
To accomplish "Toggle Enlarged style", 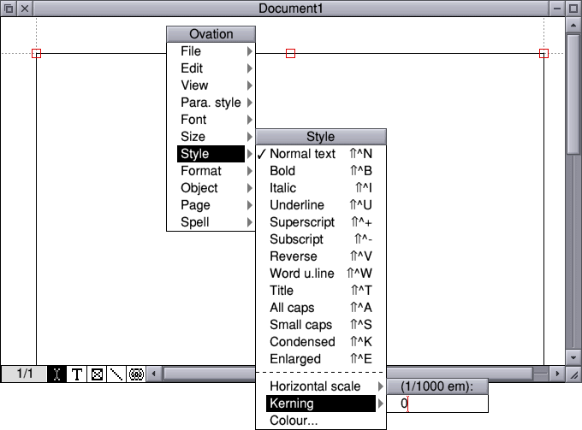I will (321, 358).
